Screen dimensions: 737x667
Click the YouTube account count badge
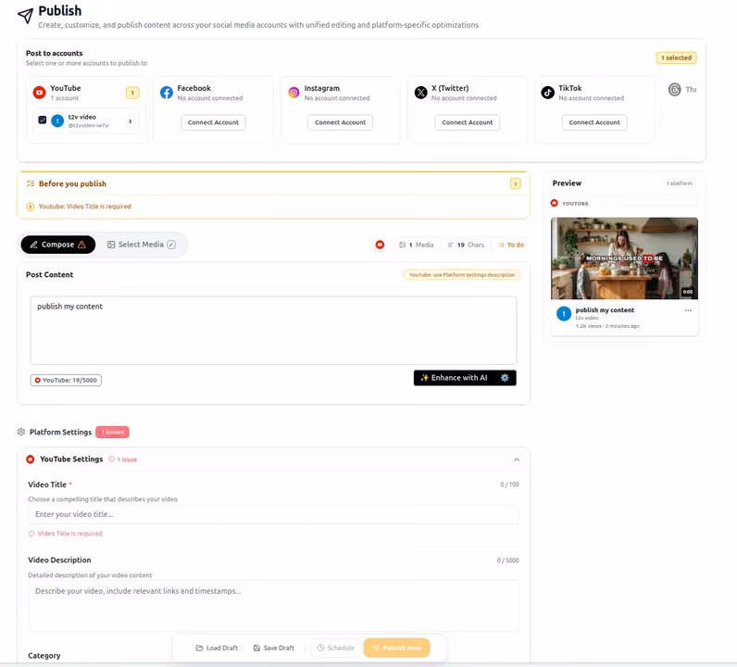pyautogui.click(x=132, y=93)
